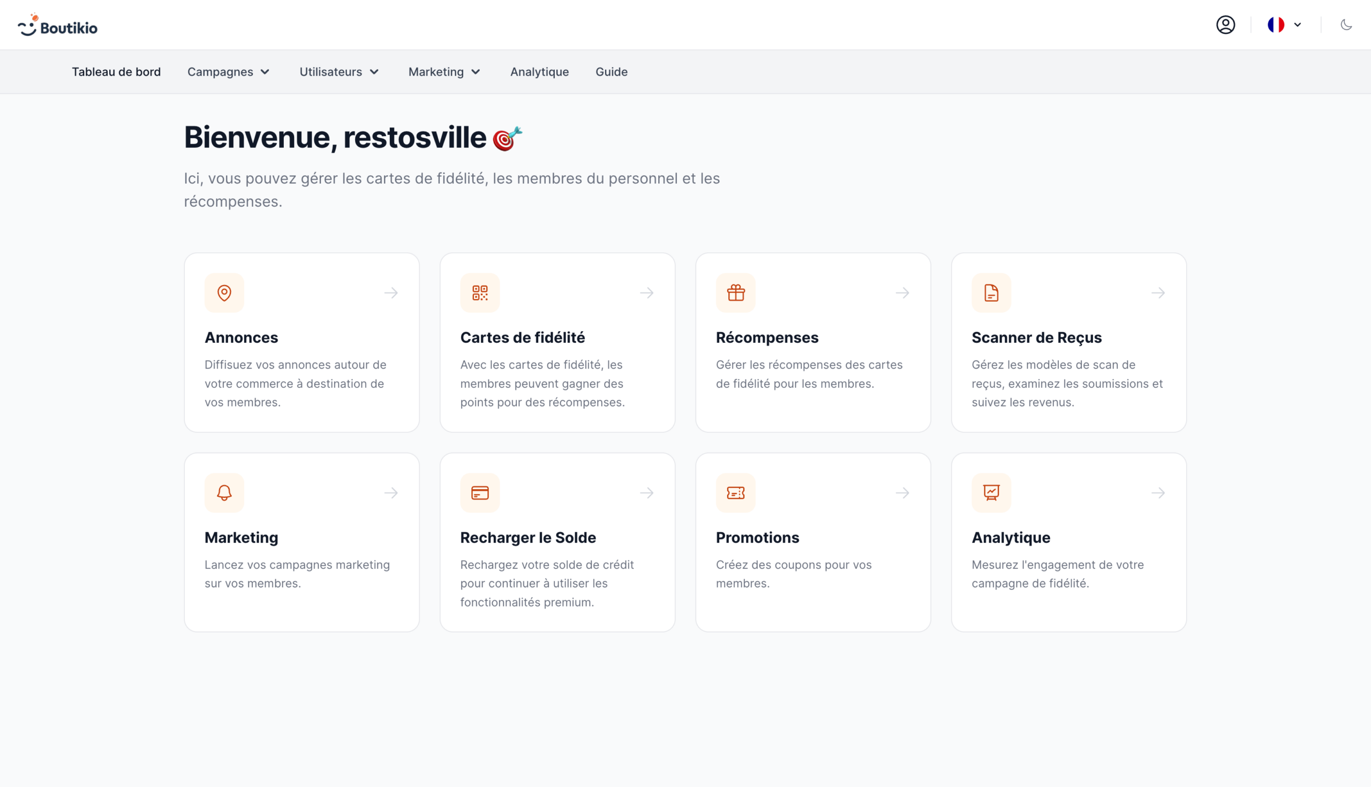Viewport: 1371px width, 787px height.
Task: Click the Marketing bell icon
Action: point(224,493)
